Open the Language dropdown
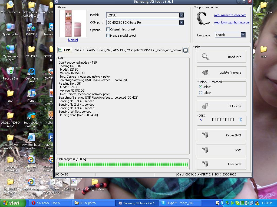Viewport: 277px width, 207px height. (x=243, y=35)
